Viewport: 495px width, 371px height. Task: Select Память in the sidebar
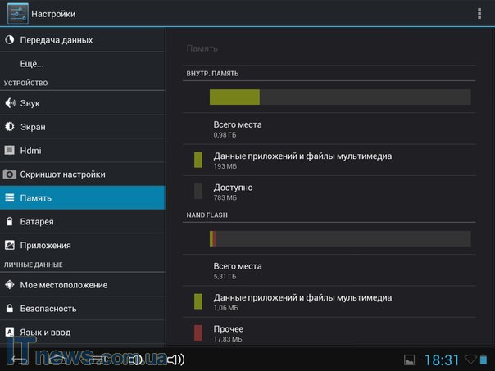tap(82, 198)
